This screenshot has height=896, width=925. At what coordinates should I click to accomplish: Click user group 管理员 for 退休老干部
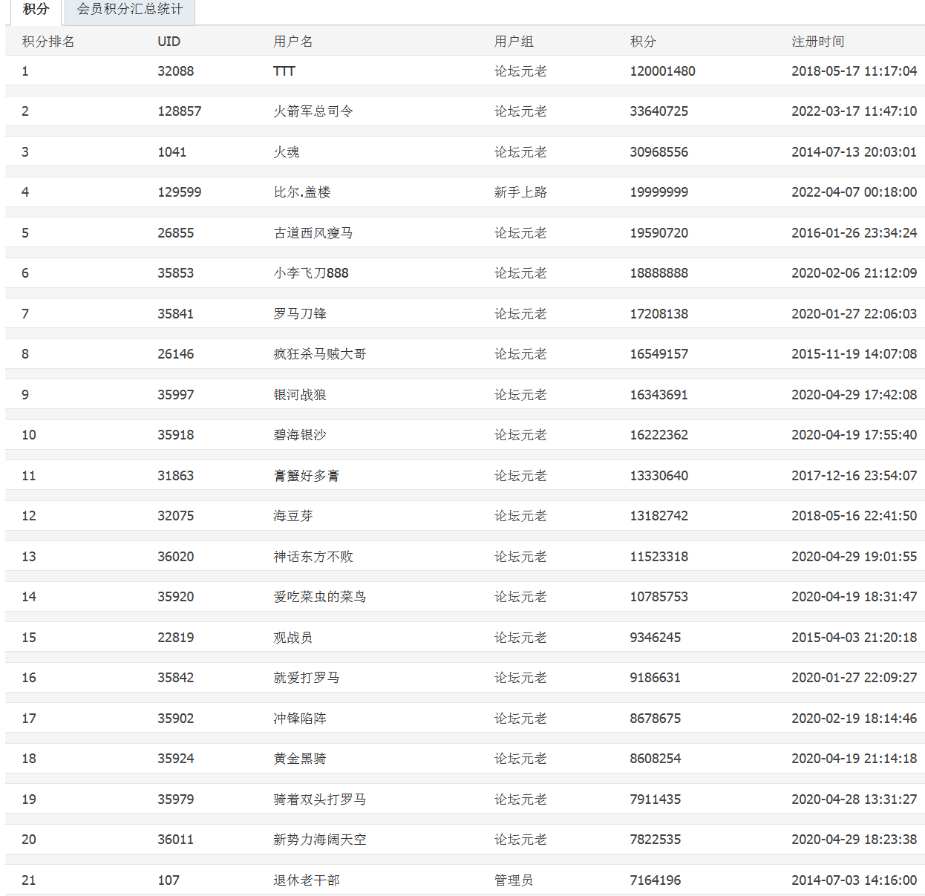[514, 880]
